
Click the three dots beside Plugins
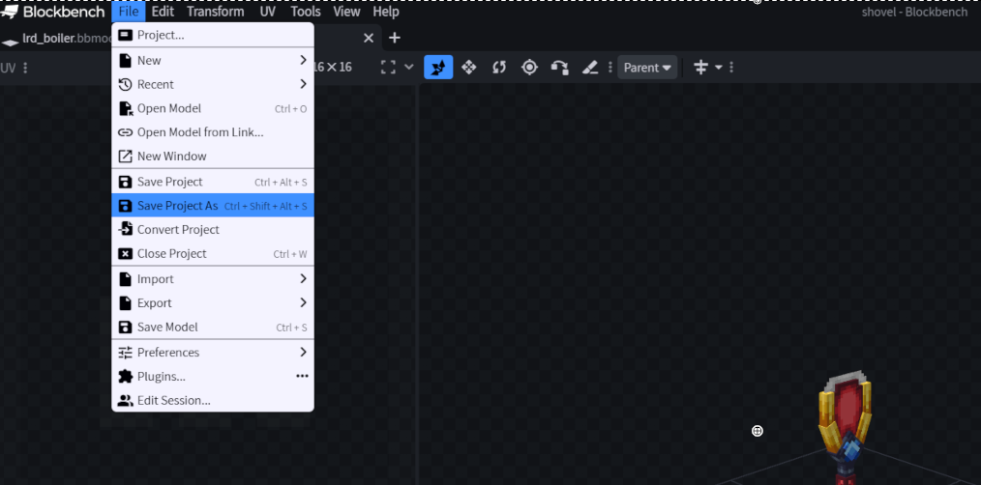click(302, 376)
